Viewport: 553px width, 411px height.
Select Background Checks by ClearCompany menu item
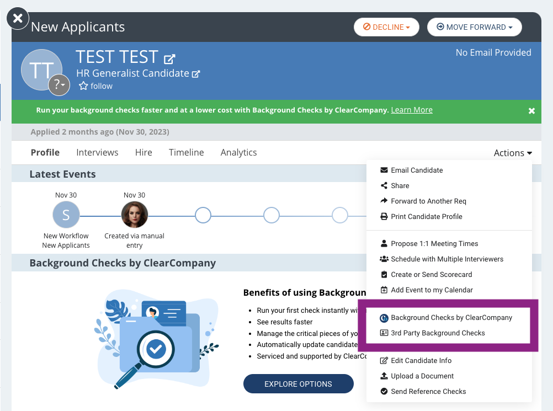[448, 318]
